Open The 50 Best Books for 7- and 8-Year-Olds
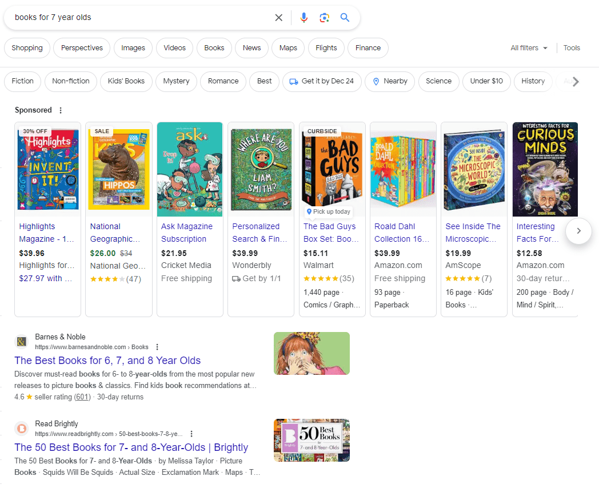The width and height of the screenshot is (599, 492). coord(131,447)
